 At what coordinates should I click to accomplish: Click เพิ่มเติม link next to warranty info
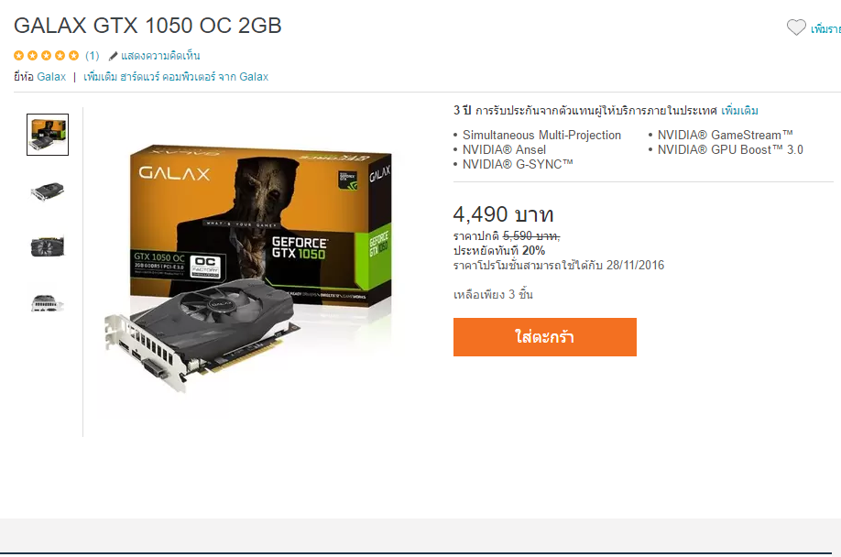[x=739, y=111]
